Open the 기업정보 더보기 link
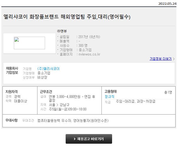This screenshot has width=178, height=154. (x=161, y=59)
